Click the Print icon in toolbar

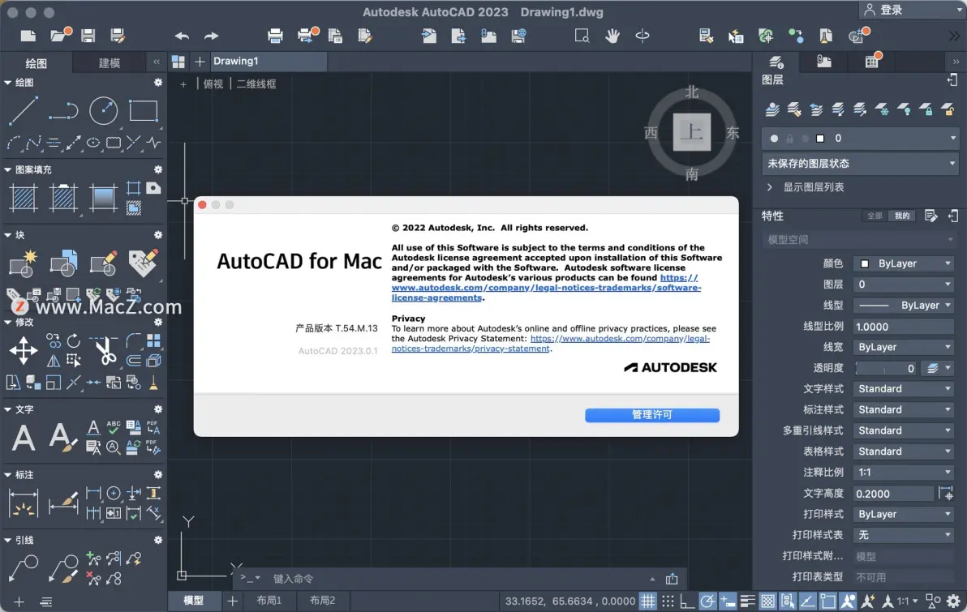[275, 36]
